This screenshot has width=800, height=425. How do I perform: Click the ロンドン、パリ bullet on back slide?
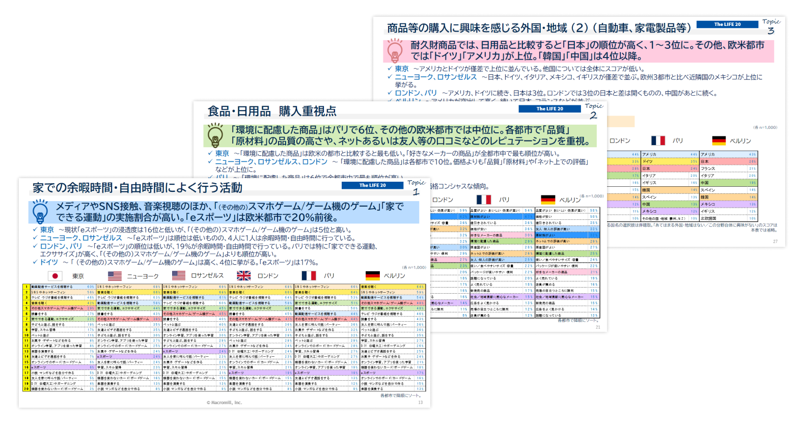coord(416,93)
